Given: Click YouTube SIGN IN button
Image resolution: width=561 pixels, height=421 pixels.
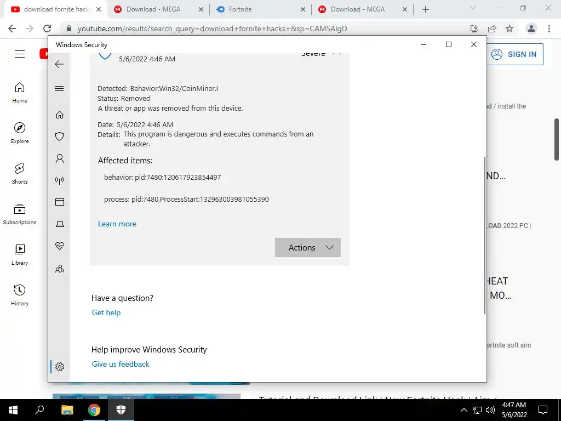Looking at the screenshot, I should (x=514, y=54).
